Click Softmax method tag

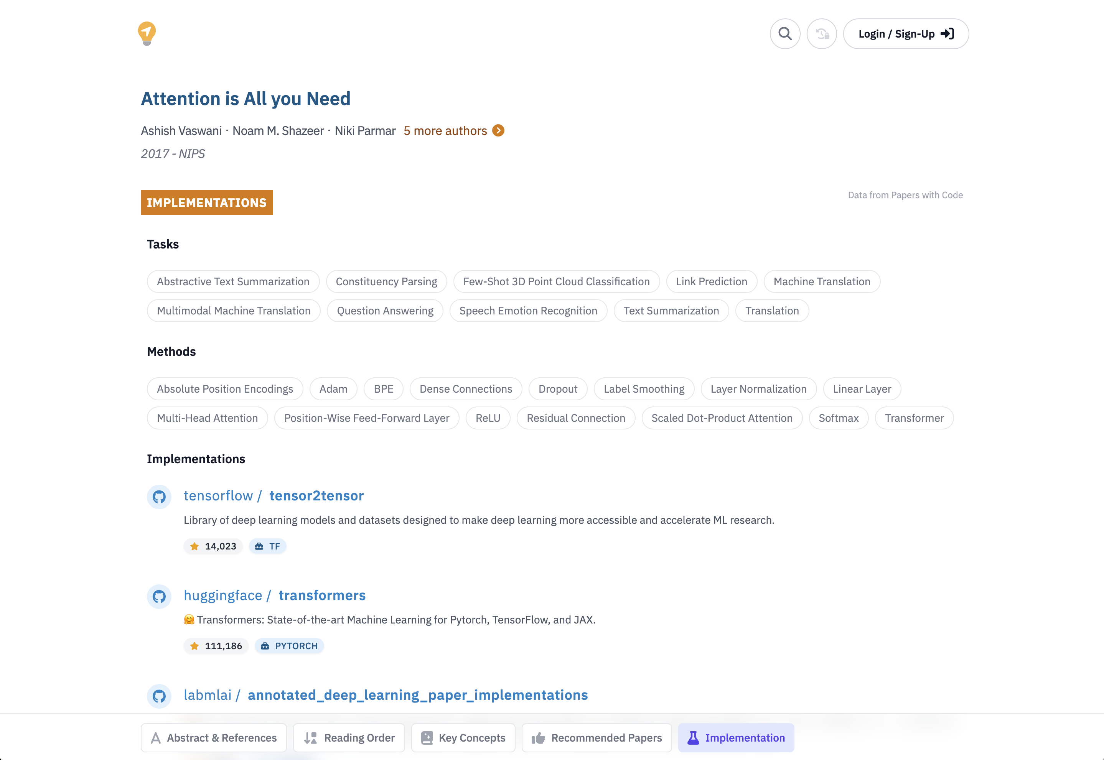(839, 418)
